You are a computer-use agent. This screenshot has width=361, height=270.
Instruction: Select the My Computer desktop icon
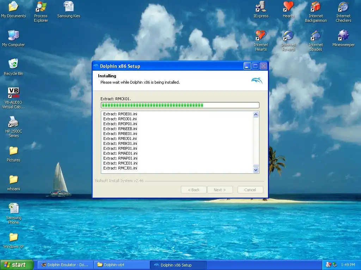pos(13,38)
